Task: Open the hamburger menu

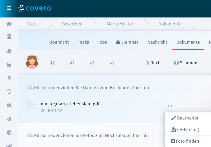Action: point(9,8)
